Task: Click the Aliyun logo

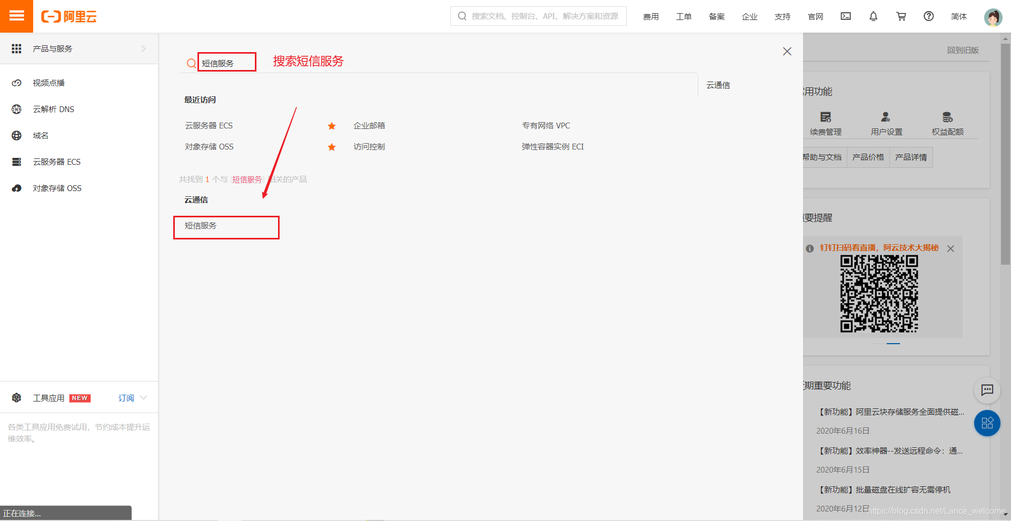Action: [69, 16]
